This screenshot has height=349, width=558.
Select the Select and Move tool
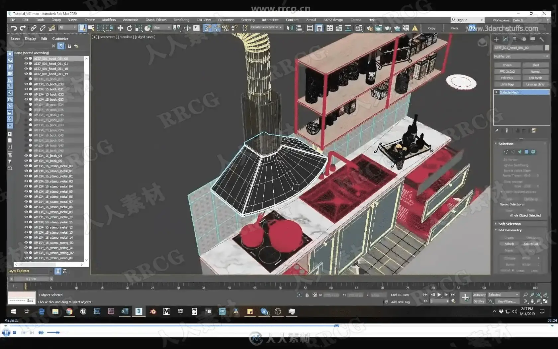coord(120,28)
